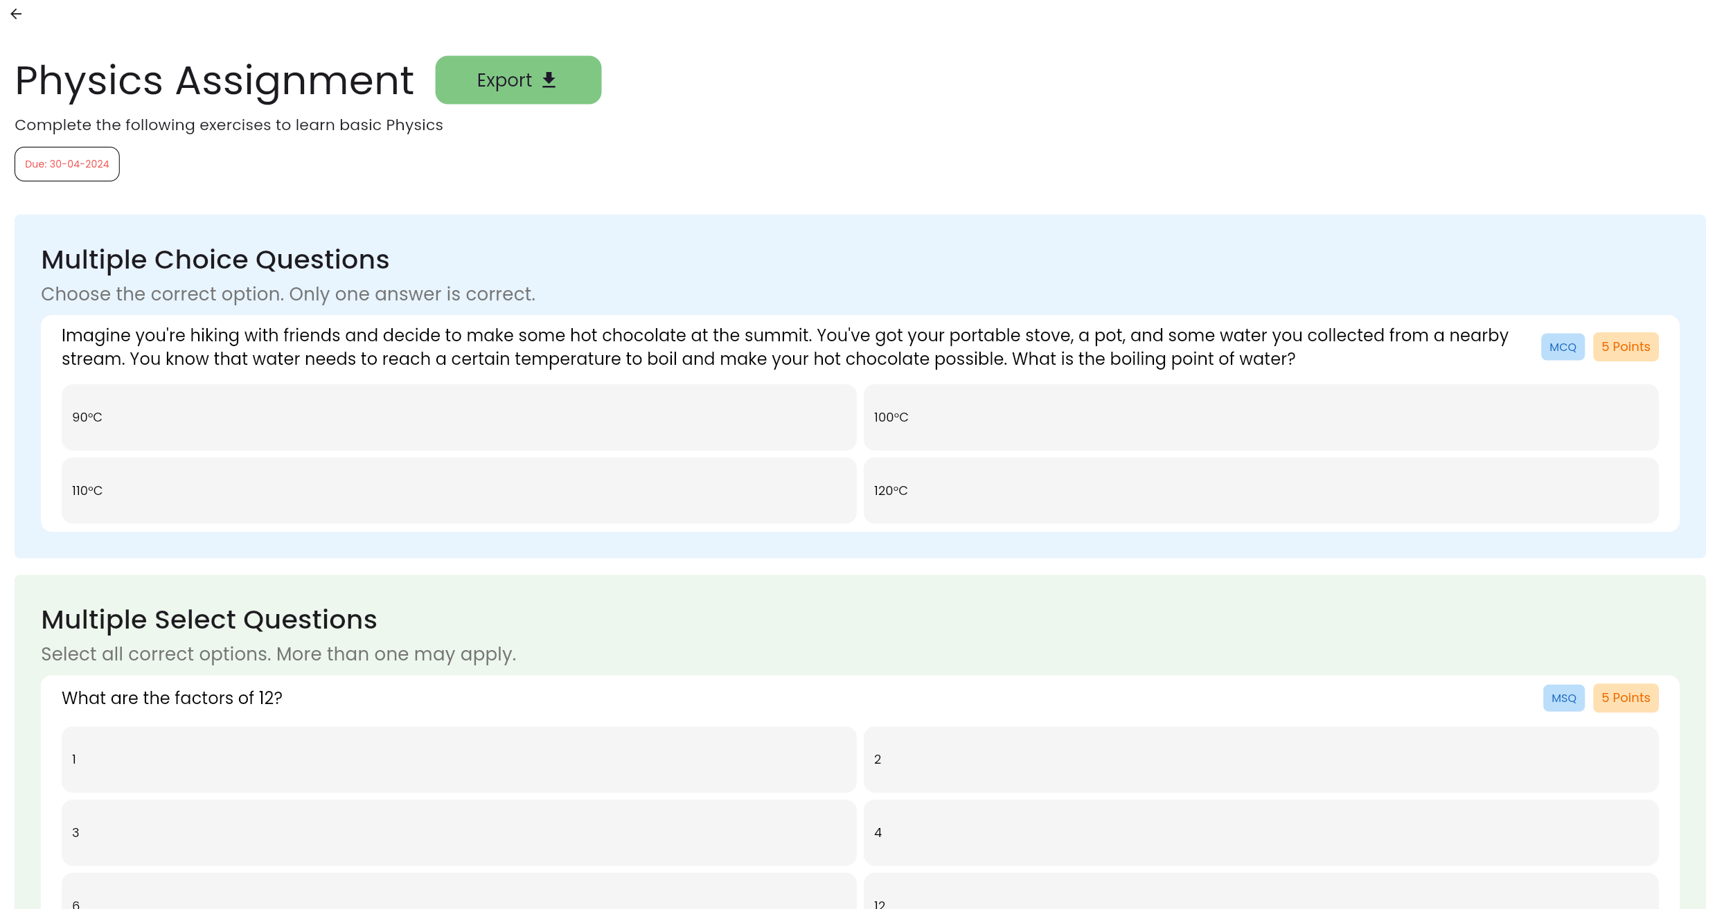The image size is (1724, 909).
Task: Click the back arrow icon
Action: tap(16, 14)
